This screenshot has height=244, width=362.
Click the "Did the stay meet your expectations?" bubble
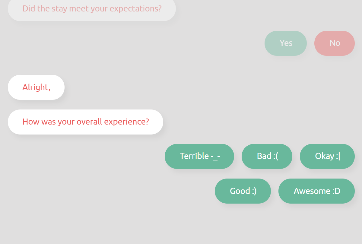click(92, 9)
